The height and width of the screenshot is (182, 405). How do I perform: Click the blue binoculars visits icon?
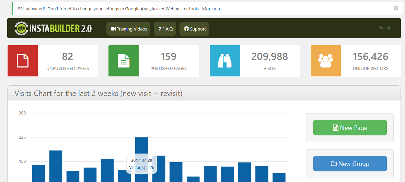pyautogui.click(x=225, y=61)
